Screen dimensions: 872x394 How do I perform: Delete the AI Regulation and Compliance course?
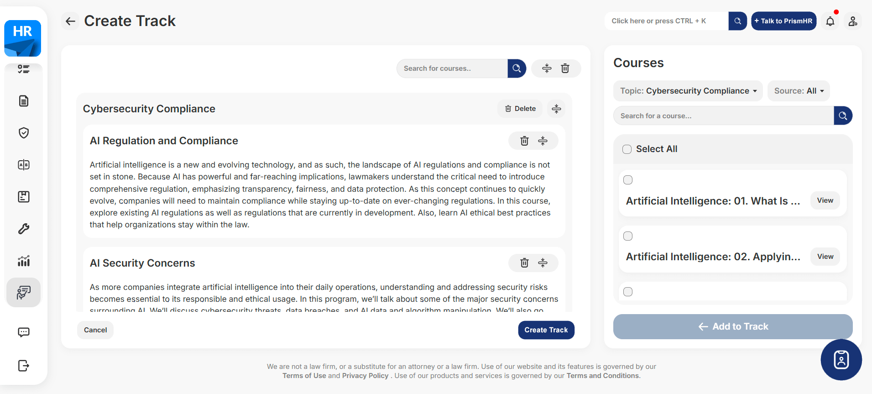tap(524, 141)
